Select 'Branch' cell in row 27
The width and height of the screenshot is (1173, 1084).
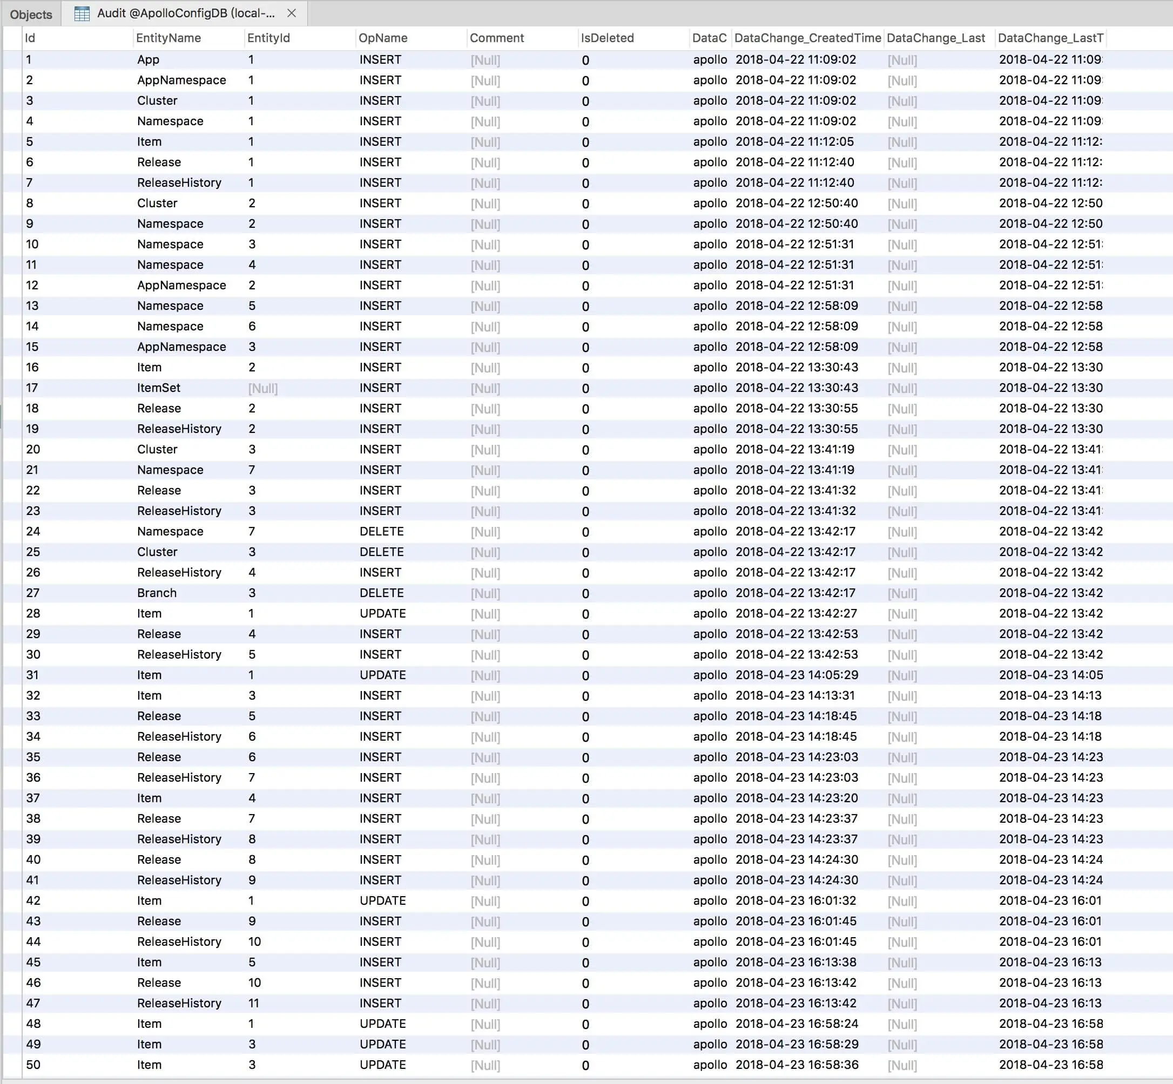tap(157, 593)
